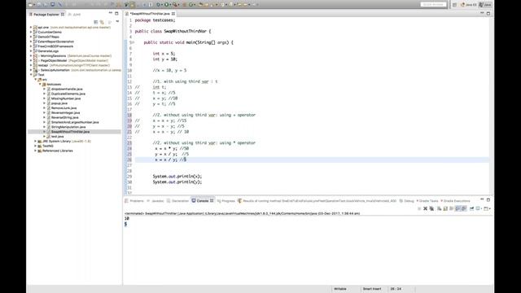Select the FreeCrmBDDFramework project
The width and height of the screenshot is (521, 293).
(55, 46)
